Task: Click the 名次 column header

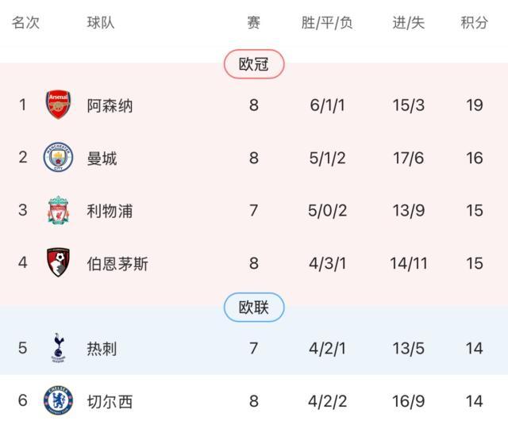Action: [25, 23]
